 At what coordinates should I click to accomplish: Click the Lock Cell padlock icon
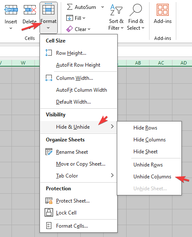49,212
